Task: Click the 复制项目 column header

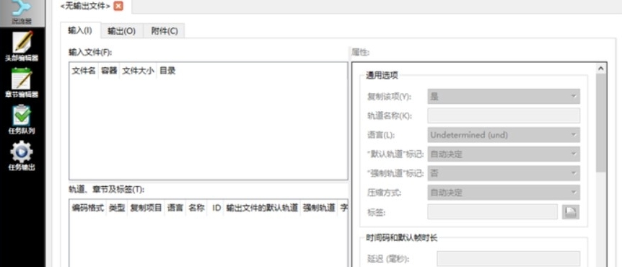Action: tap(146, 208)
